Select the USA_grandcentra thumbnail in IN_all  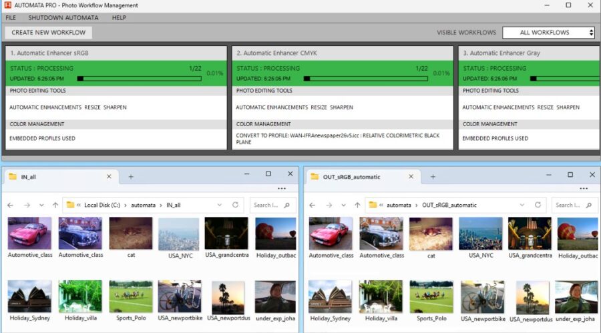click(226, 234)
